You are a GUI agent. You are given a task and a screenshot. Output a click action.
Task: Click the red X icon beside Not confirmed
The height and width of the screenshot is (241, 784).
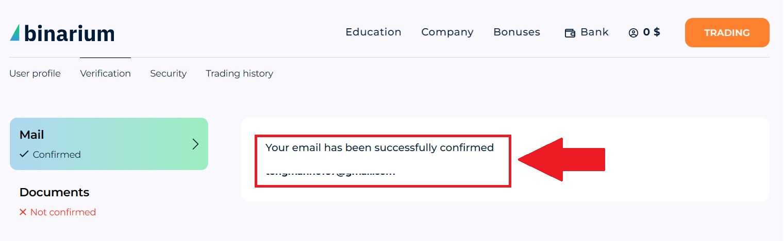pyautogui.click(x=23, y=212)
